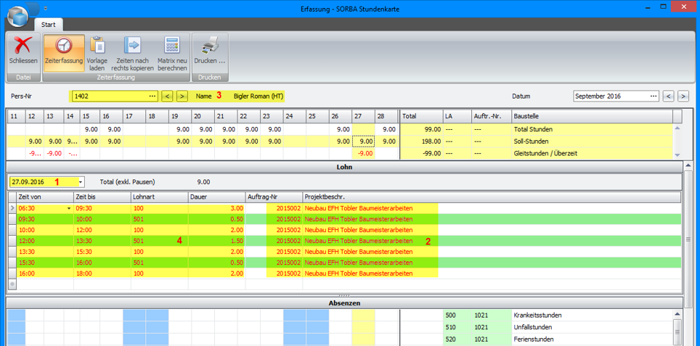Open the Zeit von 06:30 dropdown arrow
Image resolution: width=700 pixels, height=346 pixels.
coord(69,209)
